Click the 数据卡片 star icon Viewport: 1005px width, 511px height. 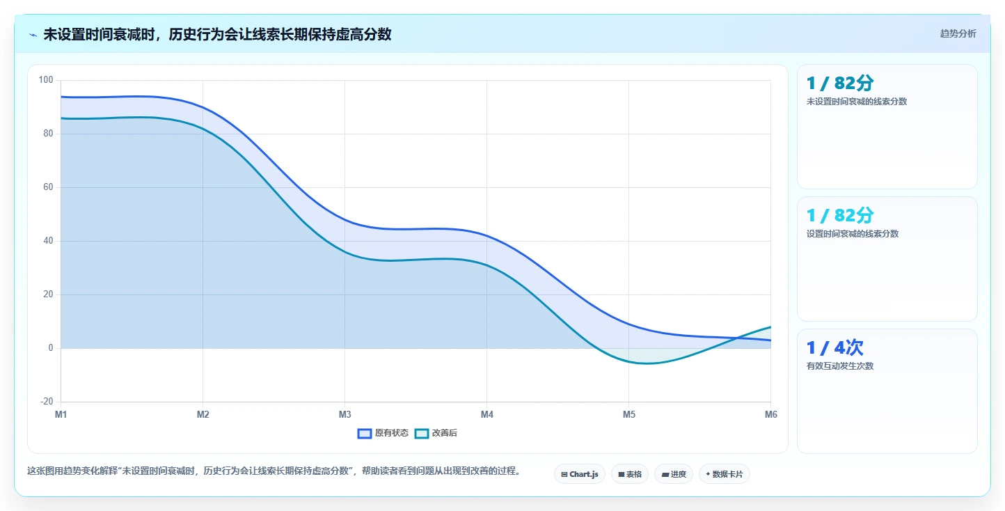[708, 474]
